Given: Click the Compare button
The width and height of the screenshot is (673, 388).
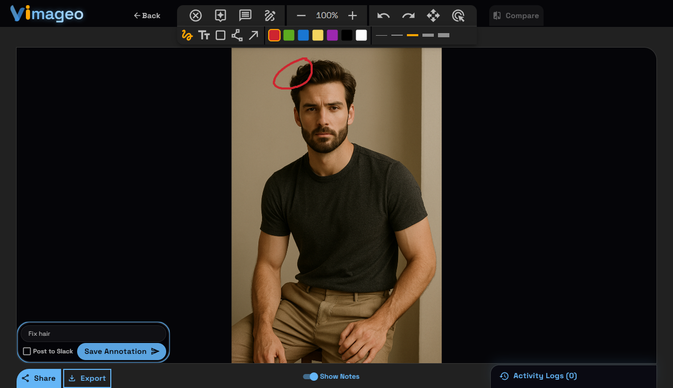Looking at the screenshot, I should coord(516,16).
